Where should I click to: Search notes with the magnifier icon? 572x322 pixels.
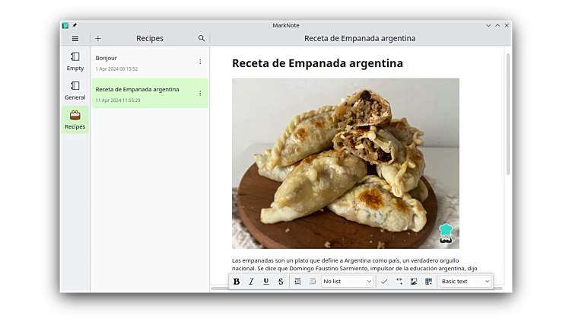pyautogui.click(x=202, y=39)
